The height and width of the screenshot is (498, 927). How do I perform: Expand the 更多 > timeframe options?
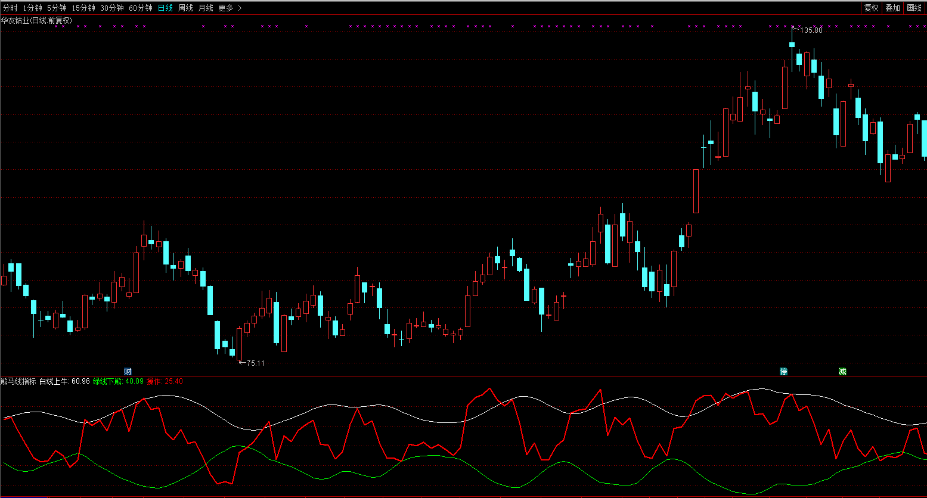point(230,8)
